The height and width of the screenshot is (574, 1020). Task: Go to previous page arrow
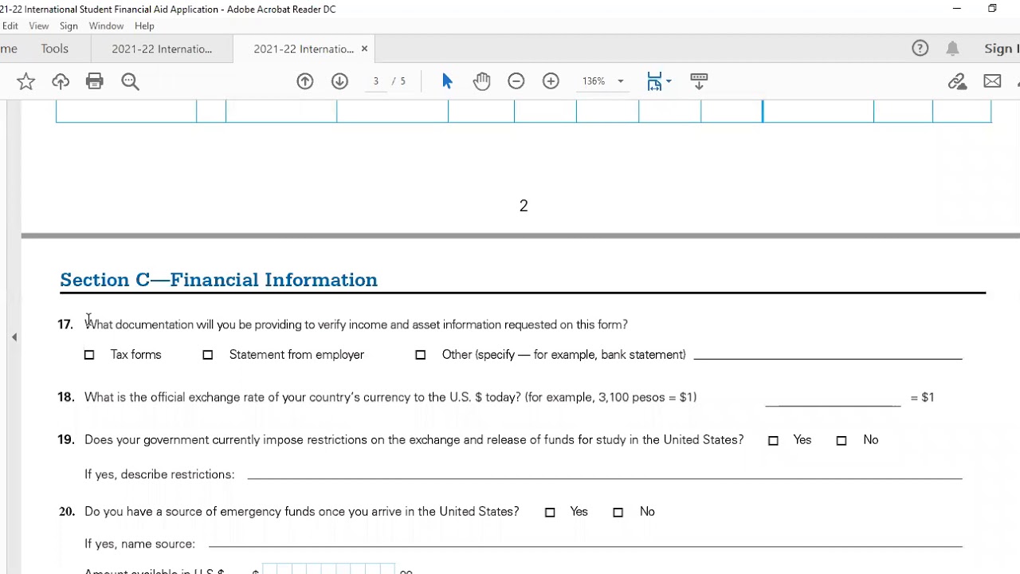(305, 81)
